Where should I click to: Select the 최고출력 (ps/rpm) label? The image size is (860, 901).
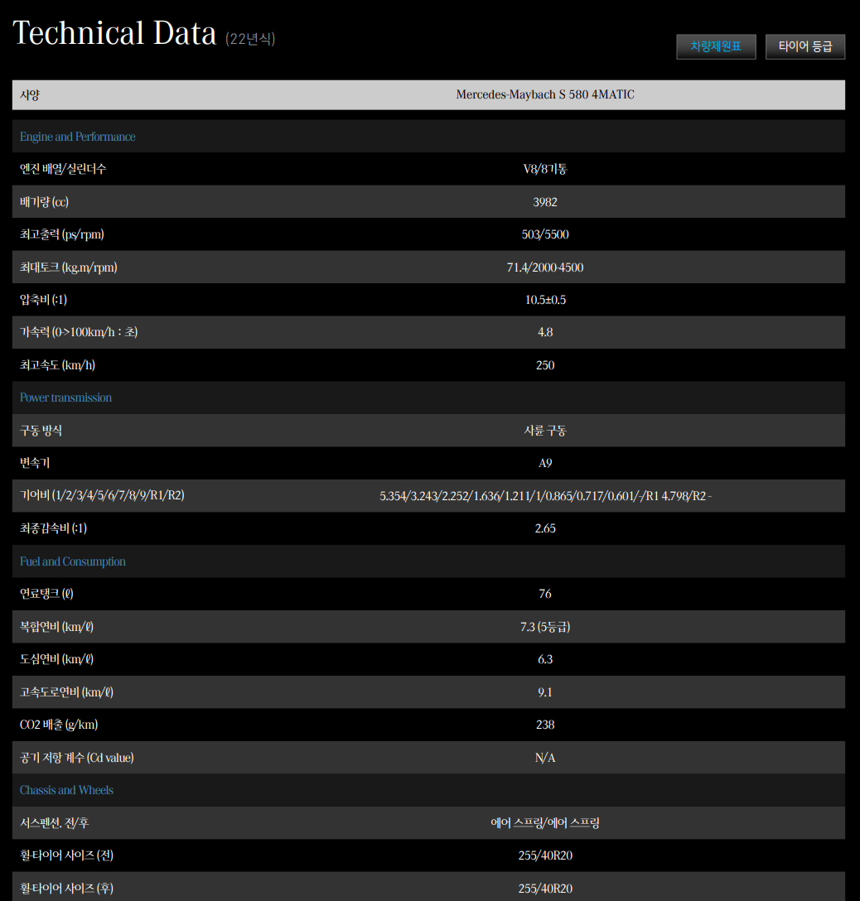(62, 234)
